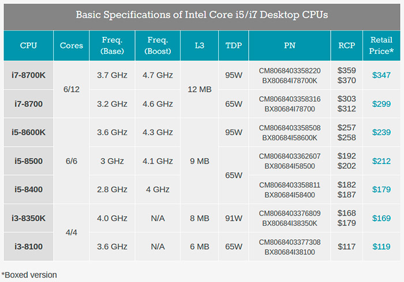This screenshot has height=282, width=404.
Task: Click the Cores column header
Action: 72,46
